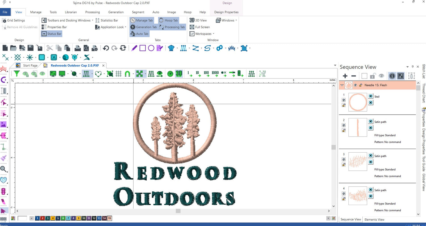Open the Application Look dropdown
The image size is (426, 226).
pyautogui.click(x=112, y=27)
